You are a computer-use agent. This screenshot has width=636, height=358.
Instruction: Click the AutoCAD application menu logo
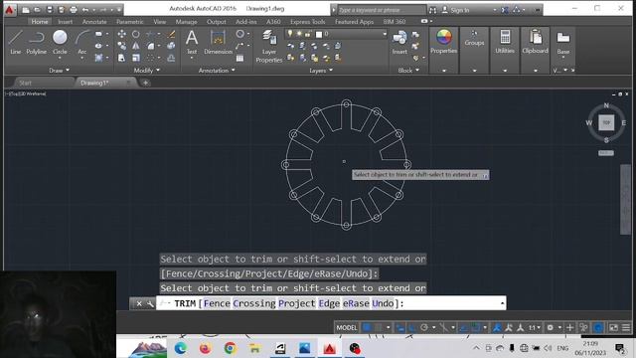click(9, 9)
